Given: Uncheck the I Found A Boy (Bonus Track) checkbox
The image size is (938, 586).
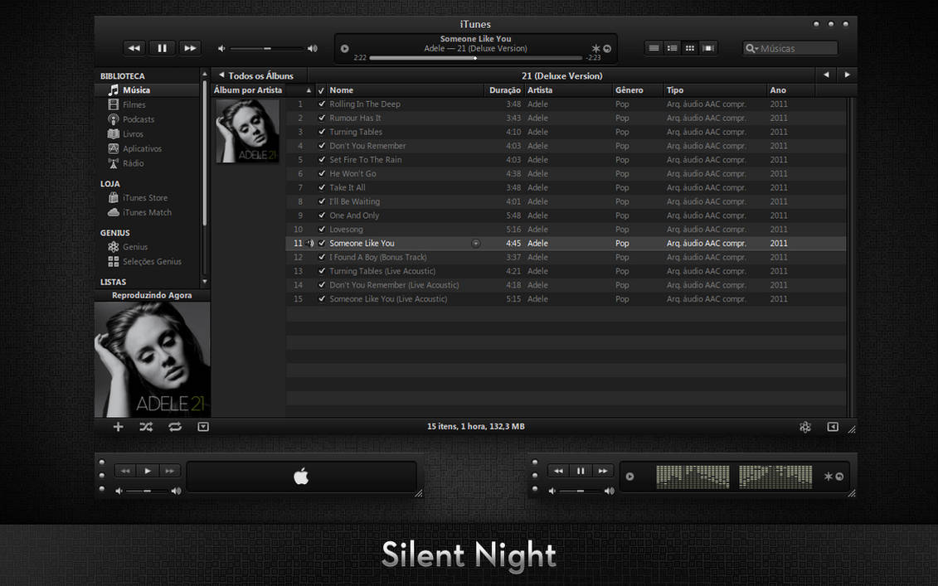Looking at the screenshot, I should click(x=322, y=257).
